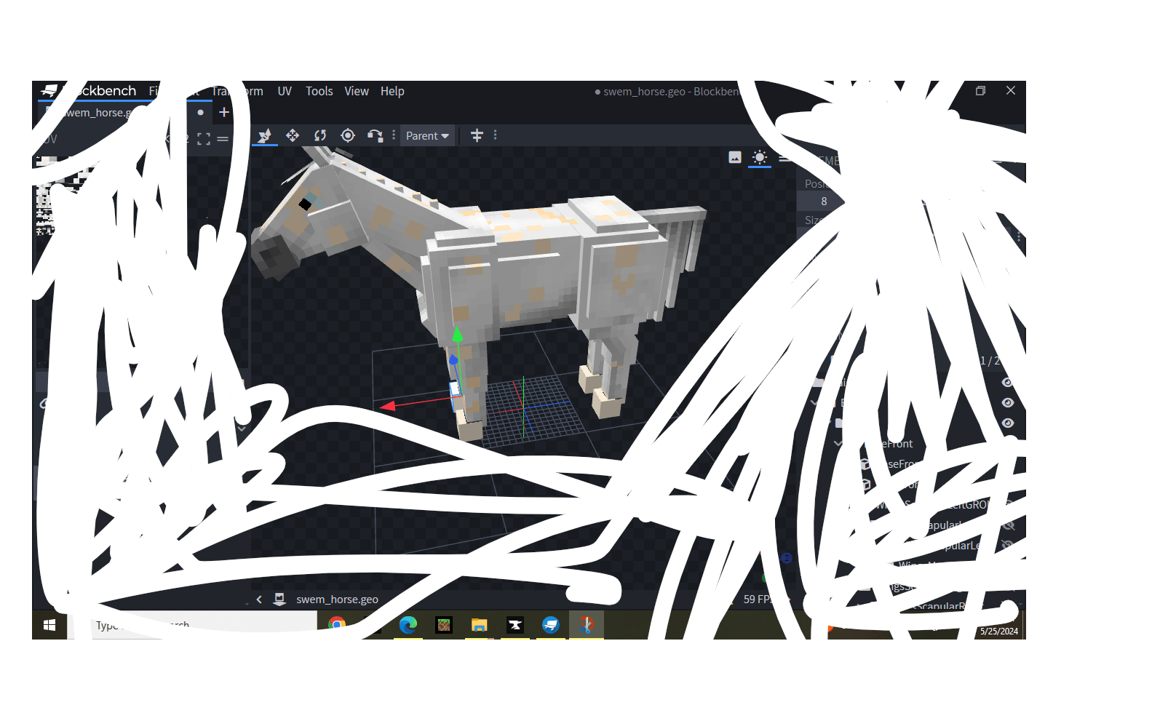Open the Transform menu

tap(238, 91)
